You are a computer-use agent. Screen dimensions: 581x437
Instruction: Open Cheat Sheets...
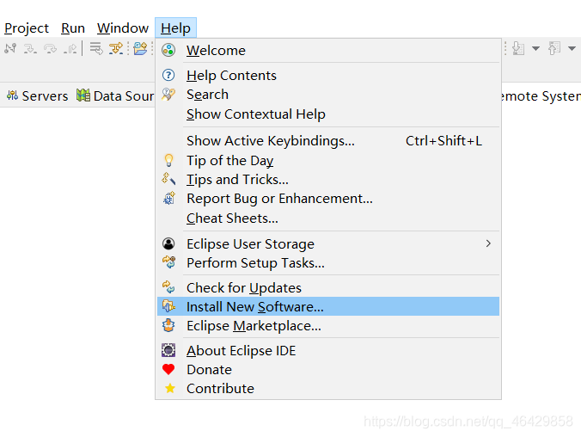pos(328,218)
